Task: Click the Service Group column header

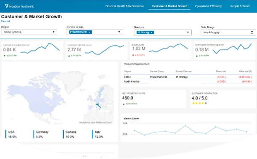Action: tap(157, 71)
